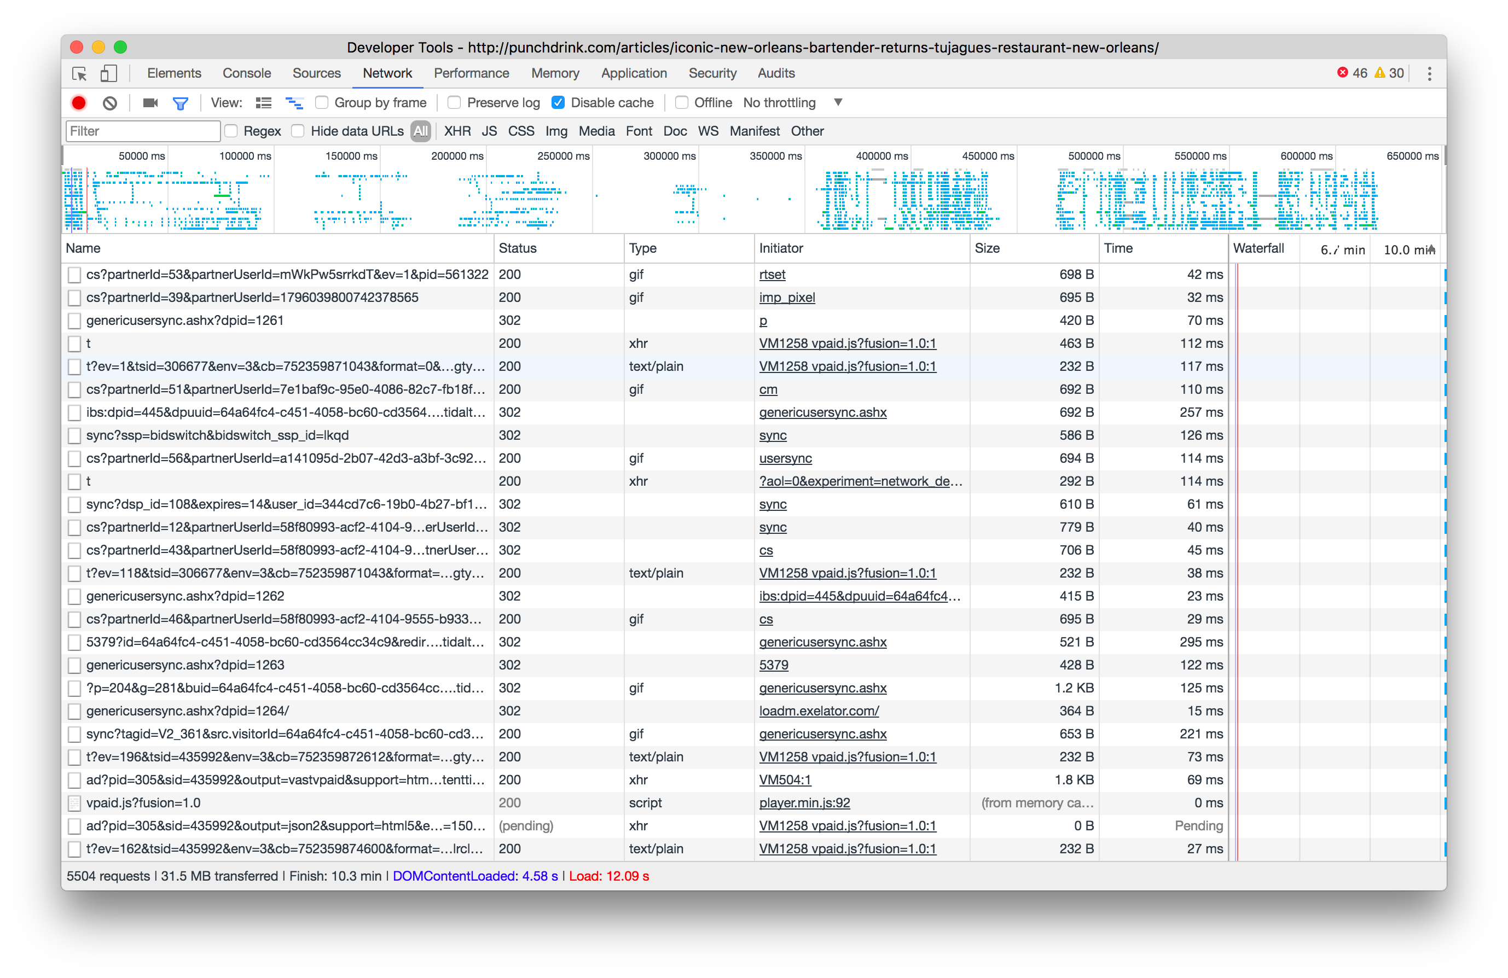Clear the network log
Viewport: 1508px width, 978px height.
coord(109,103)
